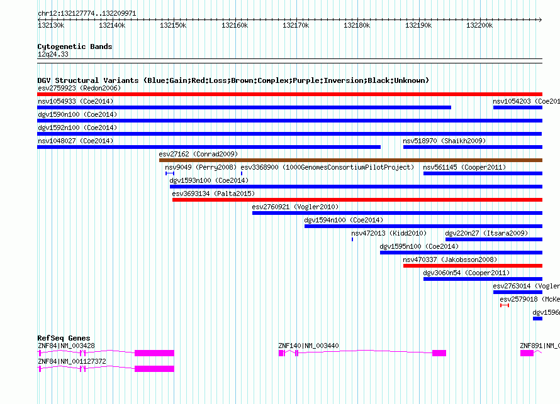The height and width of the screenshot is (404, 560).
Task: Click the brown esv27162 (Conrad2009) complex bar
Action: coord(350,160)
